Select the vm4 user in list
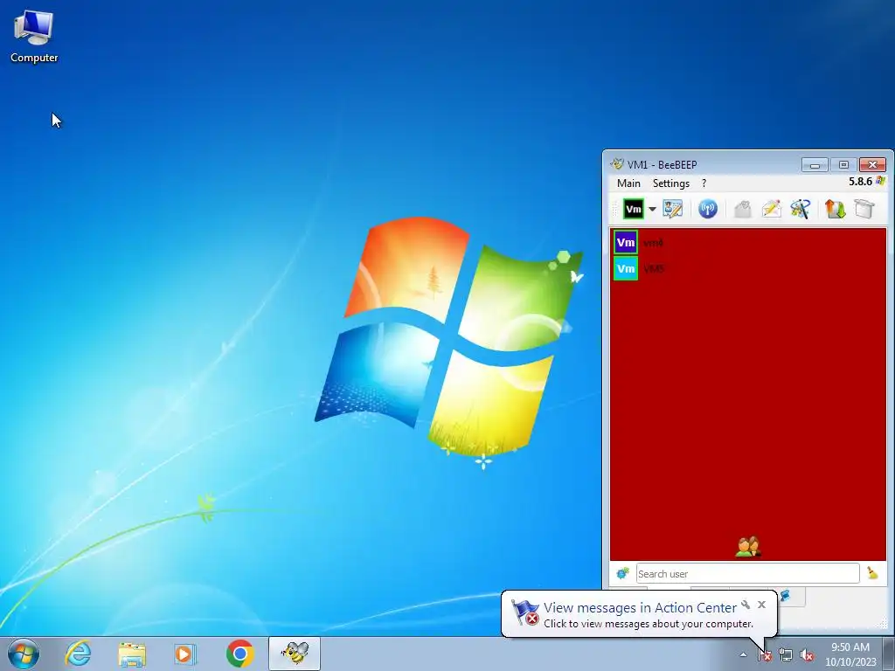This screenshot has width=895, height=671. coord(748,243)
